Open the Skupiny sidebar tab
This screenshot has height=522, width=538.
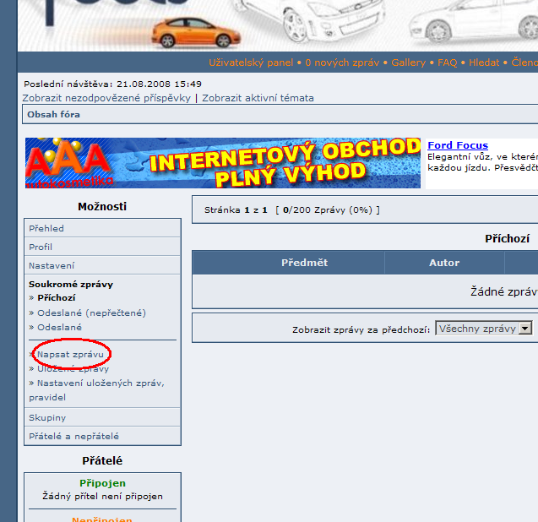[x=47, y=417]
